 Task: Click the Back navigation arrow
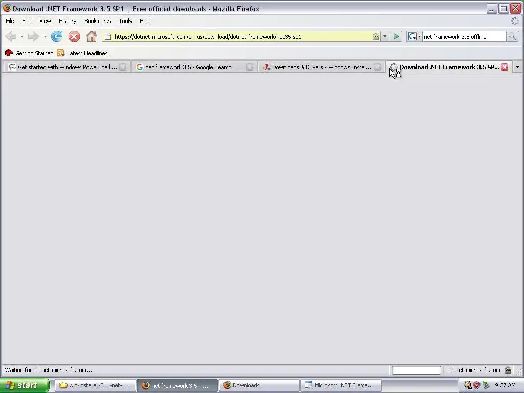[x=11, y=36]
